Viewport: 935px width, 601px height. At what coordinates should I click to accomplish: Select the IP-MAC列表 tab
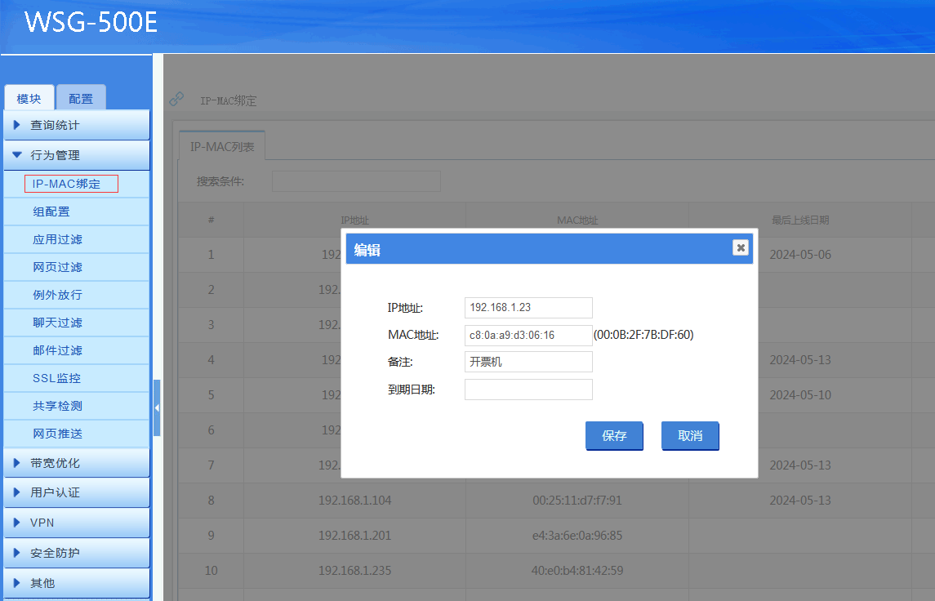222,147
